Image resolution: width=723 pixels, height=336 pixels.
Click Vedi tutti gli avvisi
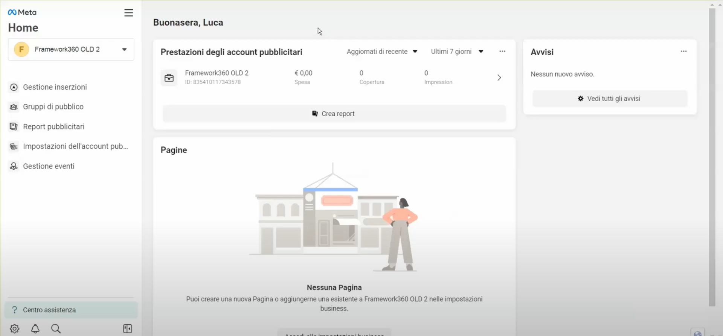610,99
